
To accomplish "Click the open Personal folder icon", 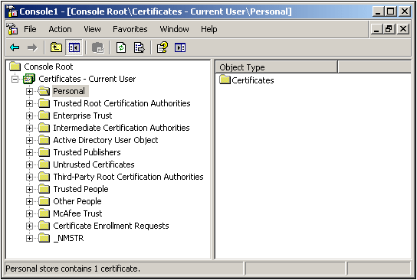I will click(44, 91).
